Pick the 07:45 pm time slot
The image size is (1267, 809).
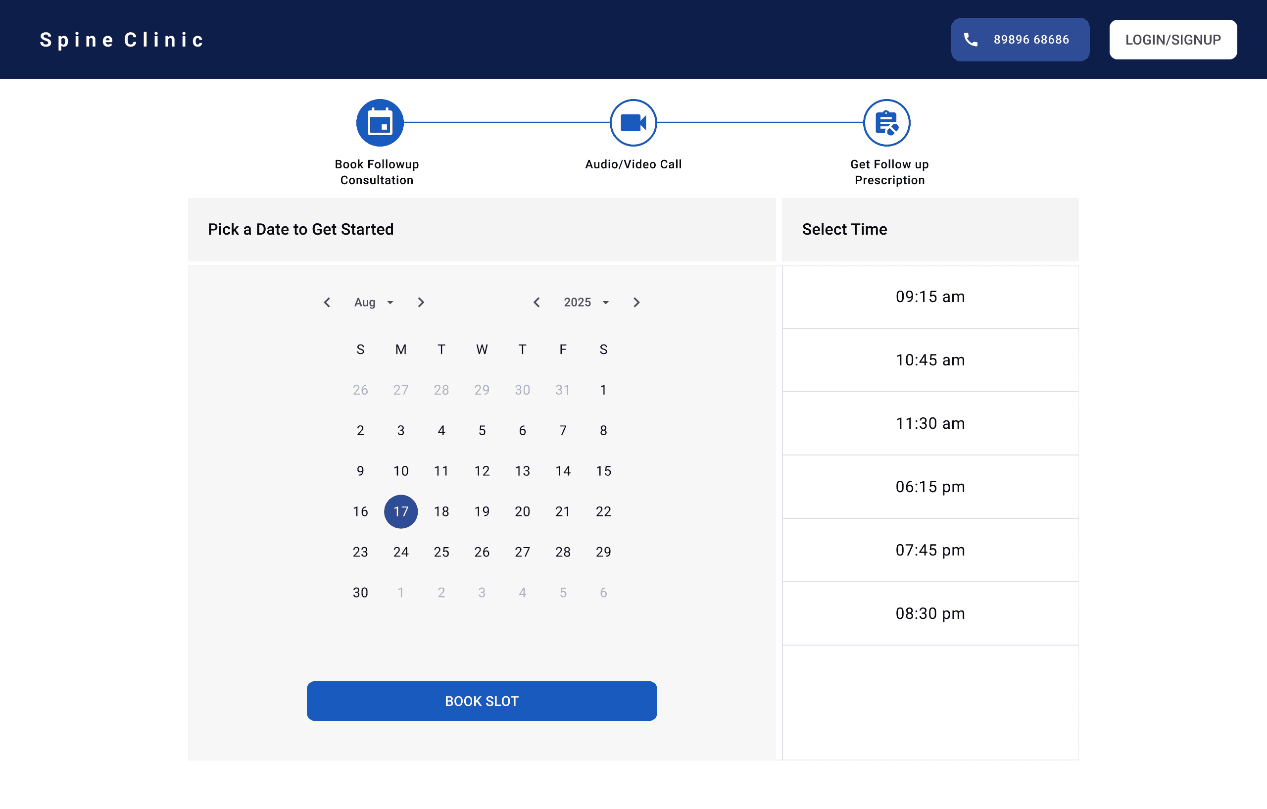coord(930,550)
